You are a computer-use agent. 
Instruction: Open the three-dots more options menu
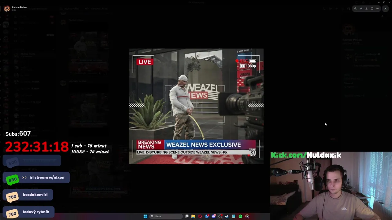[377, 9]
